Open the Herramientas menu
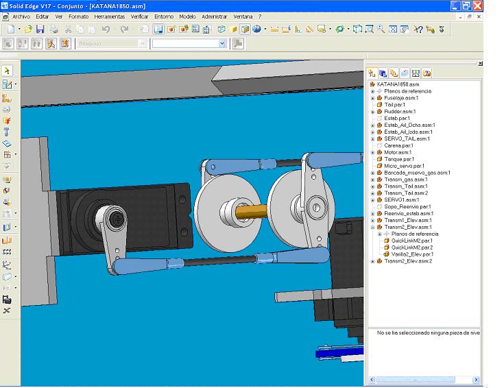Viewport: 504px width, 388px height. (110, 16)
